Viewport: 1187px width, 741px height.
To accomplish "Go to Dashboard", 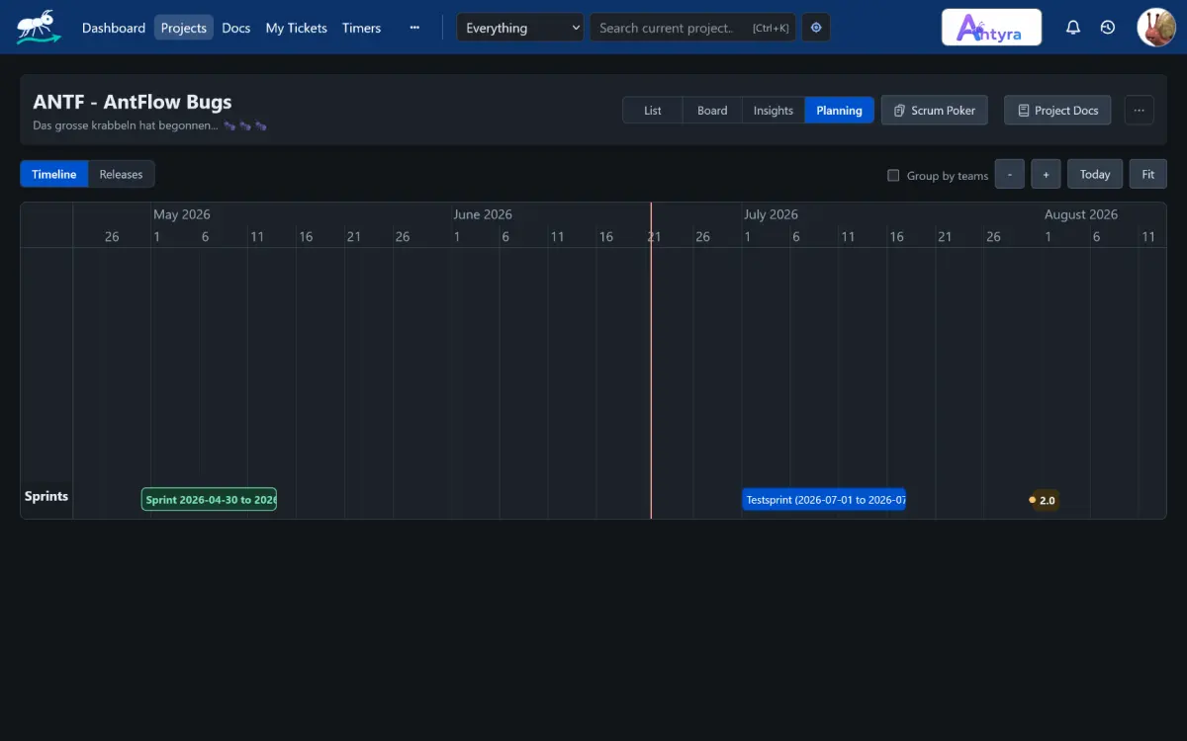I will [x=114, y=28].
